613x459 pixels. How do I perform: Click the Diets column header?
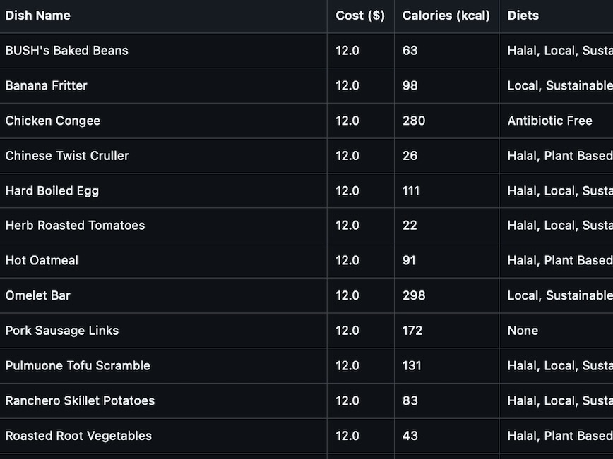523,16
